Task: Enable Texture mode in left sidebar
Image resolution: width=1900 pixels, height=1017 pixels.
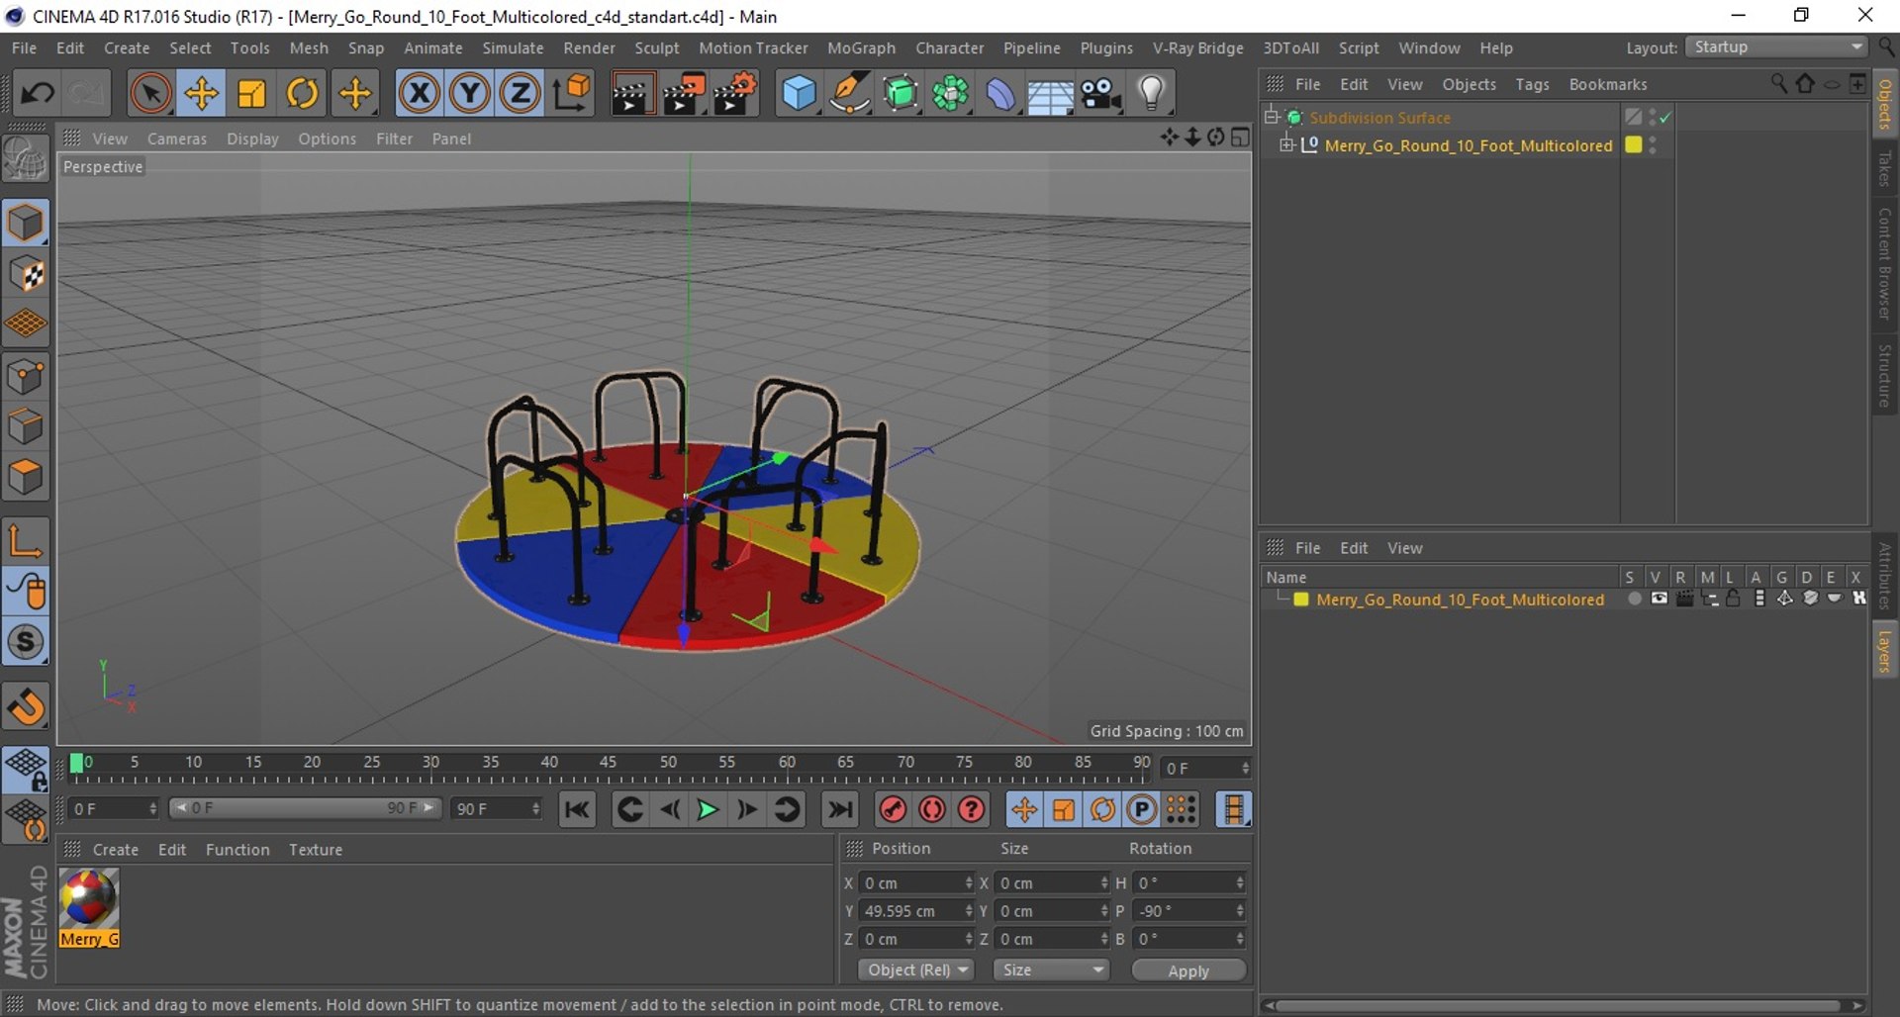Action: pos(27,275)
